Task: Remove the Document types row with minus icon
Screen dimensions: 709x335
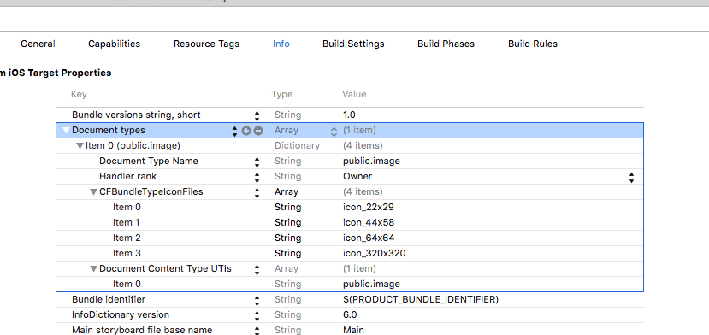Action: click(x=258, y=131)
